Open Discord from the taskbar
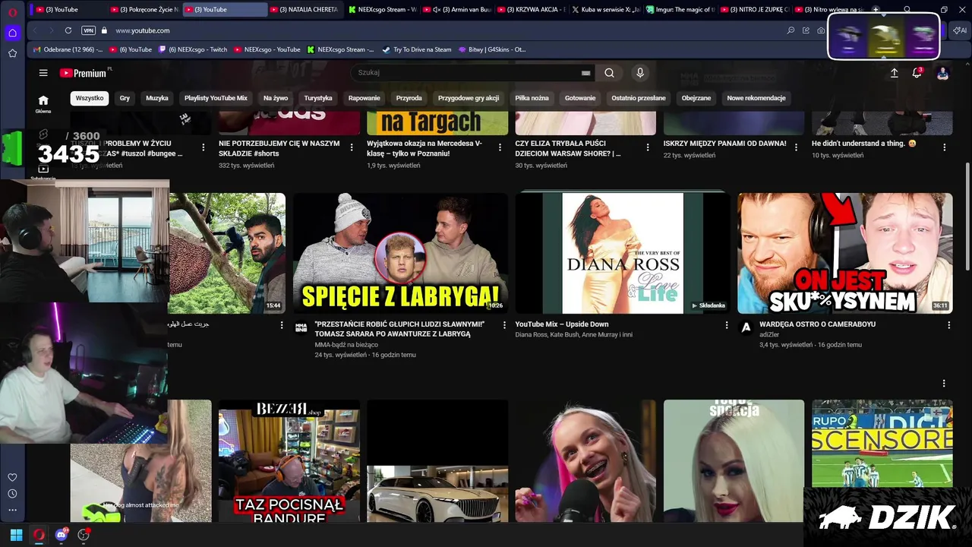972x547 pixels. (62, 535)
